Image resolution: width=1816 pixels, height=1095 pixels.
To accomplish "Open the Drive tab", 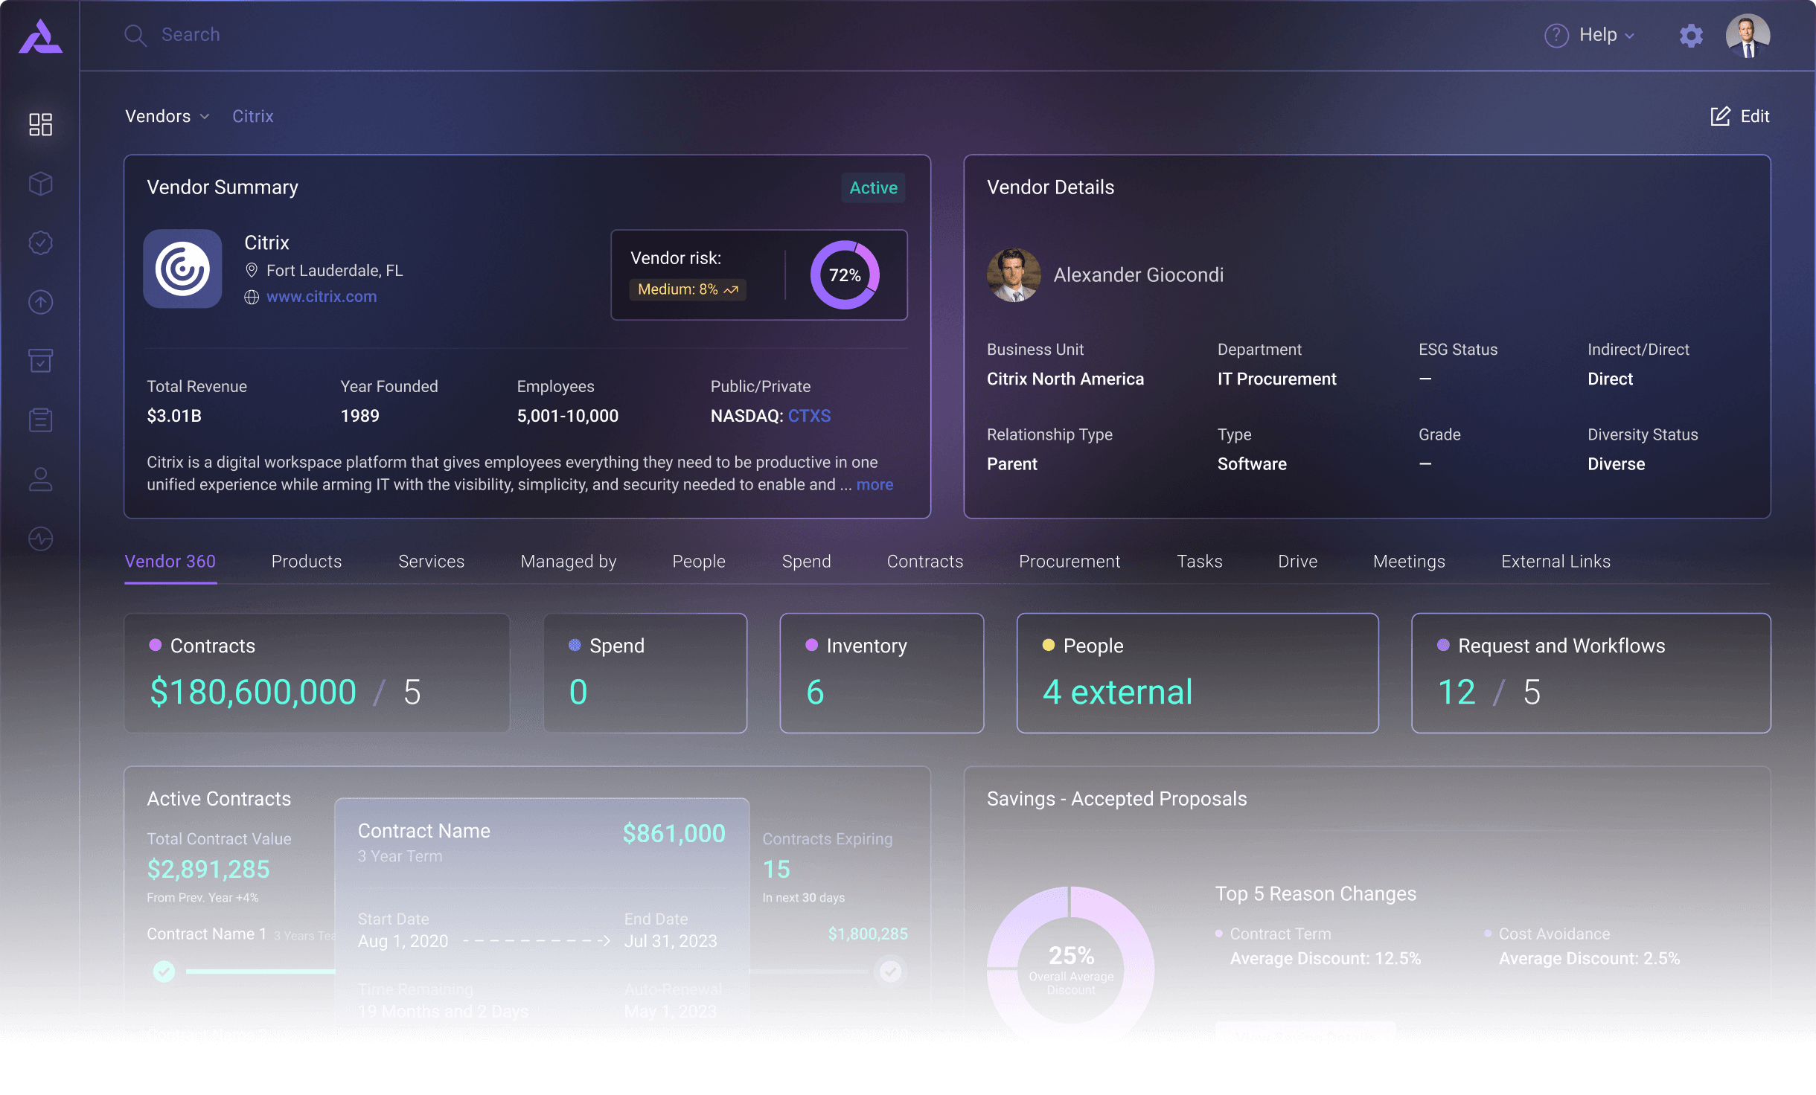I will [x=1297, y=562].
